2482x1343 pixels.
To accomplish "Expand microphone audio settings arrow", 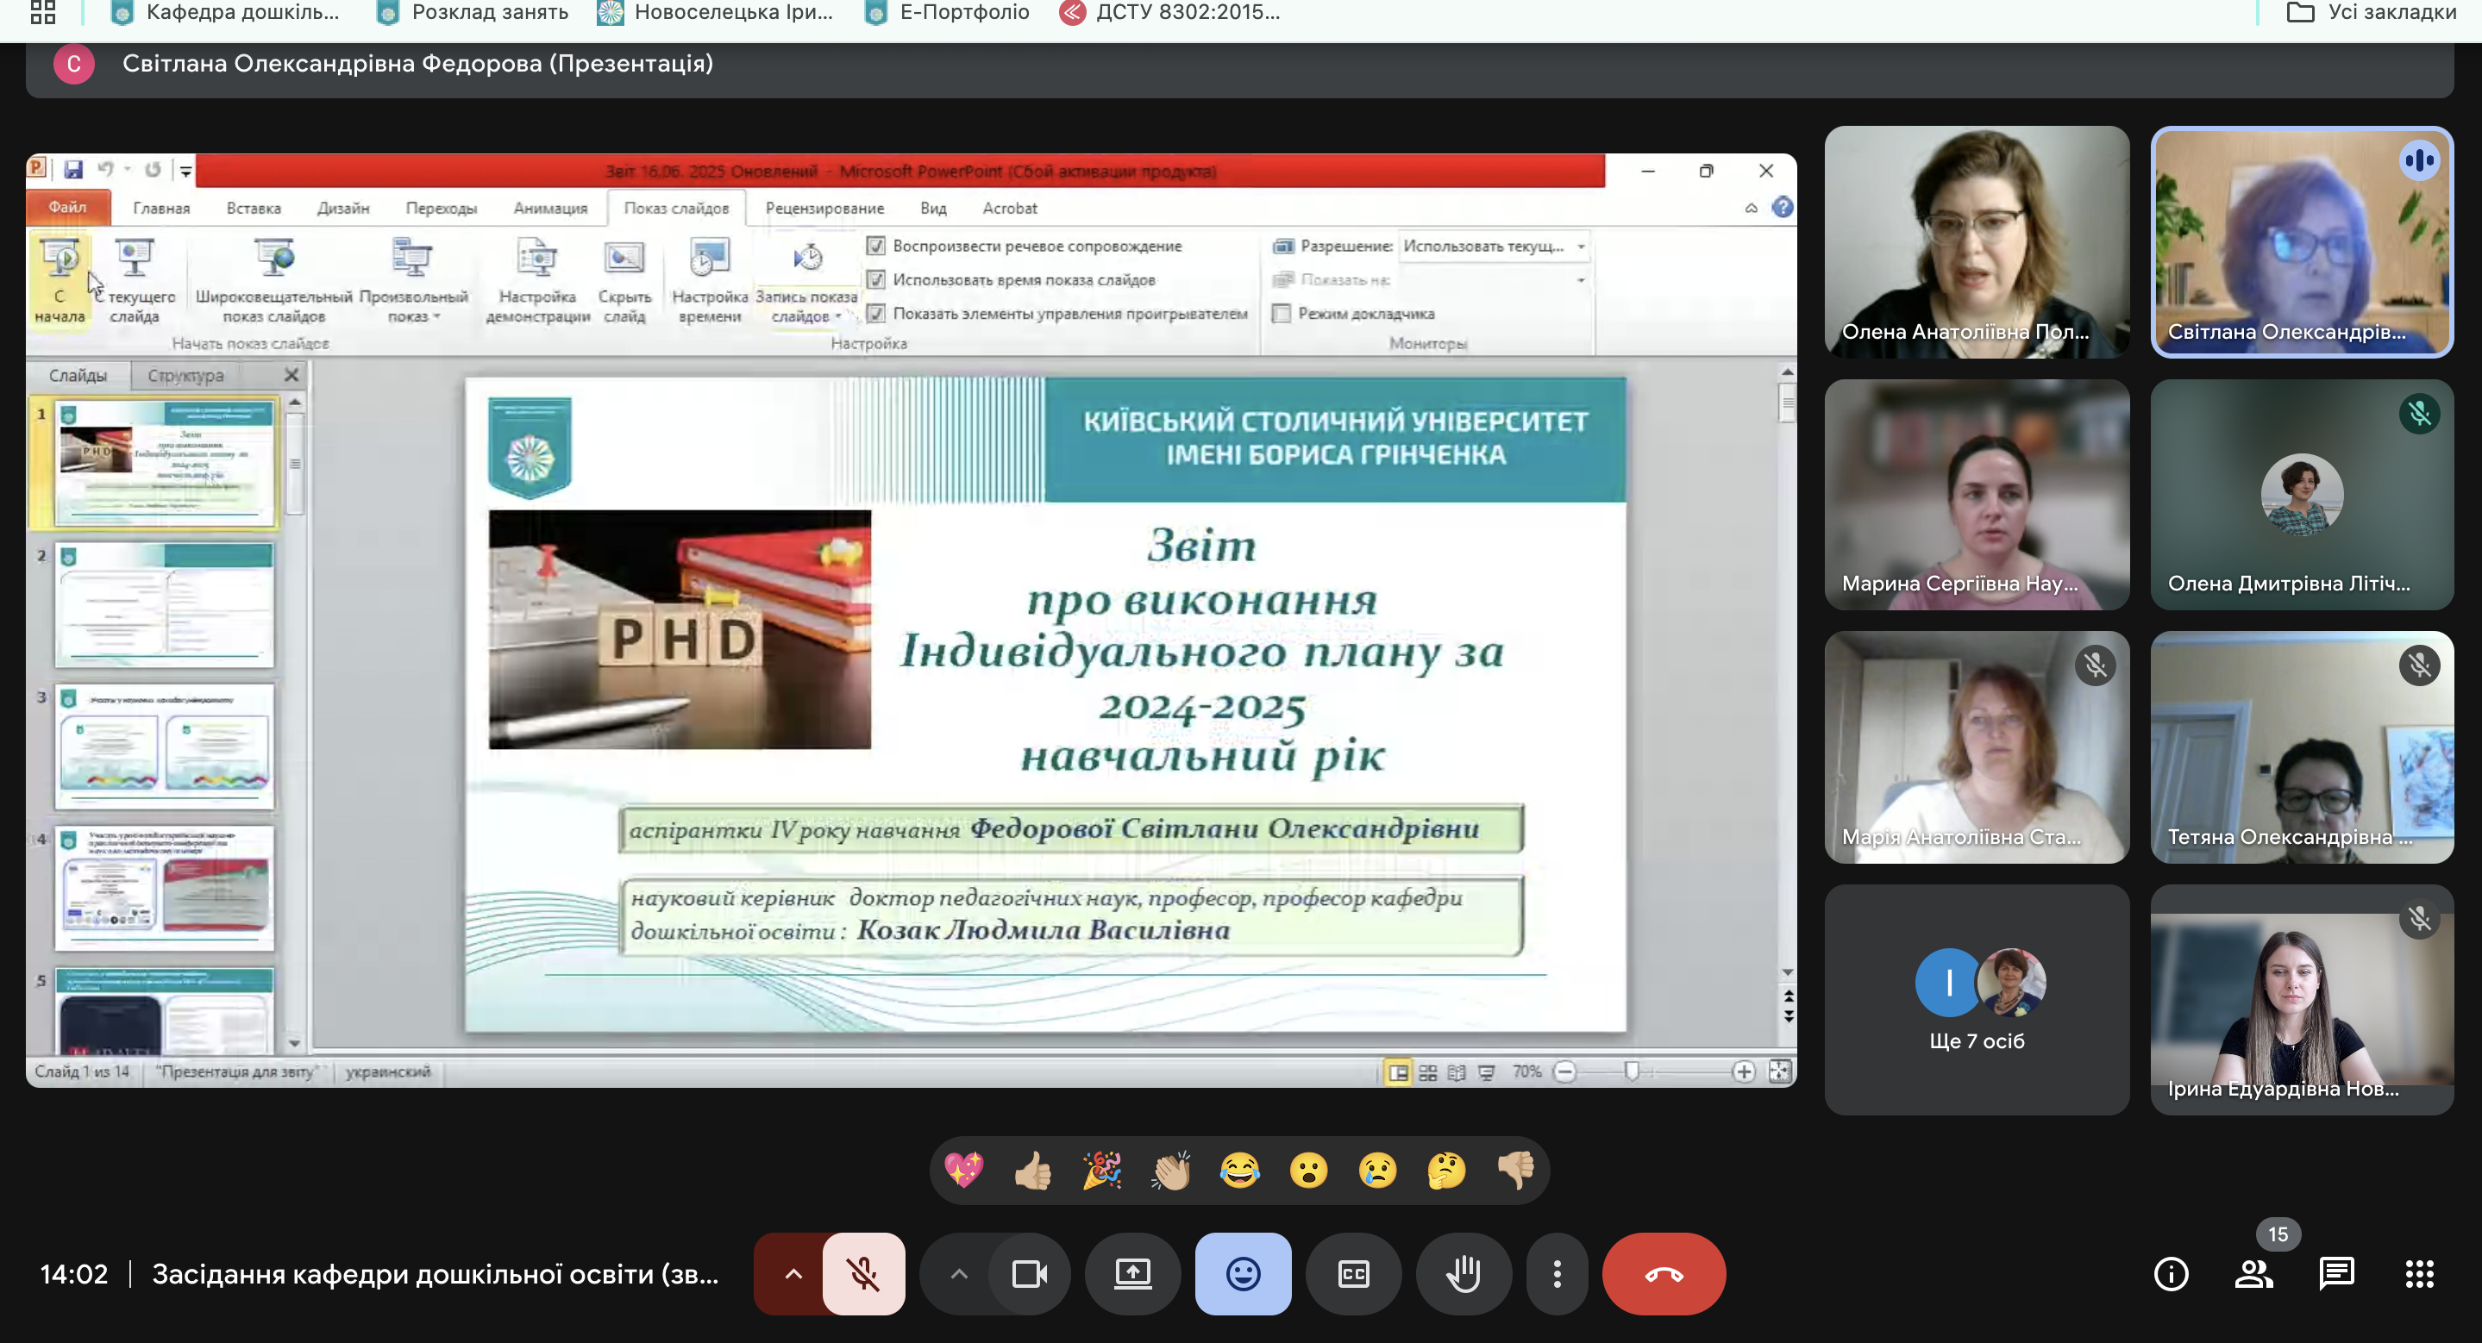I will [x=792, y=1274].
